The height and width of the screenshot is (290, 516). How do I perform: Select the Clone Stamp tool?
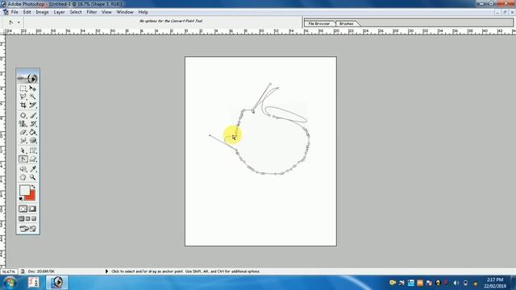coord(23,124)
